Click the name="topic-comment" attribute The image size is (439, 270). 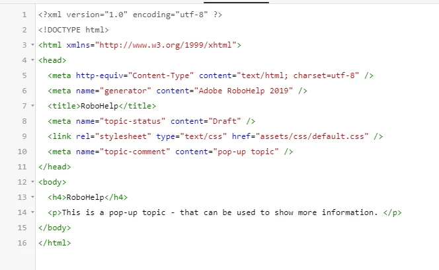pos(123,152)
